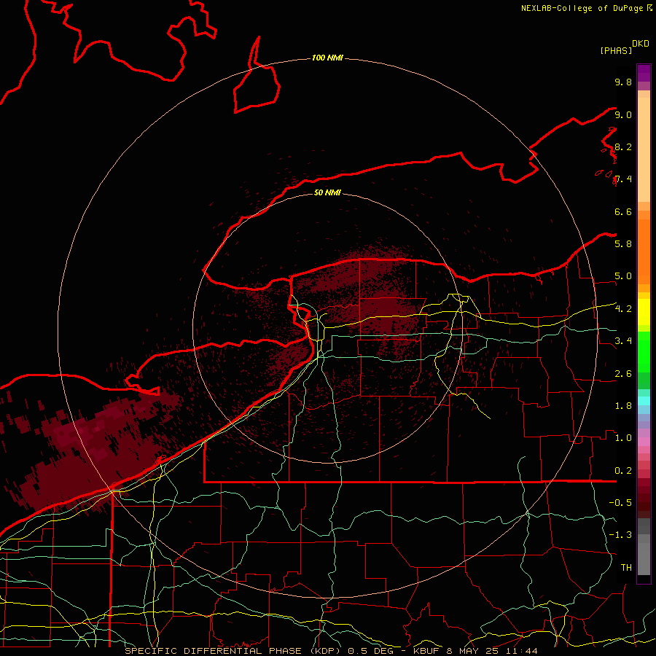
Task: Click the purple swatch atop the color bar
Action: pos(644,73)
